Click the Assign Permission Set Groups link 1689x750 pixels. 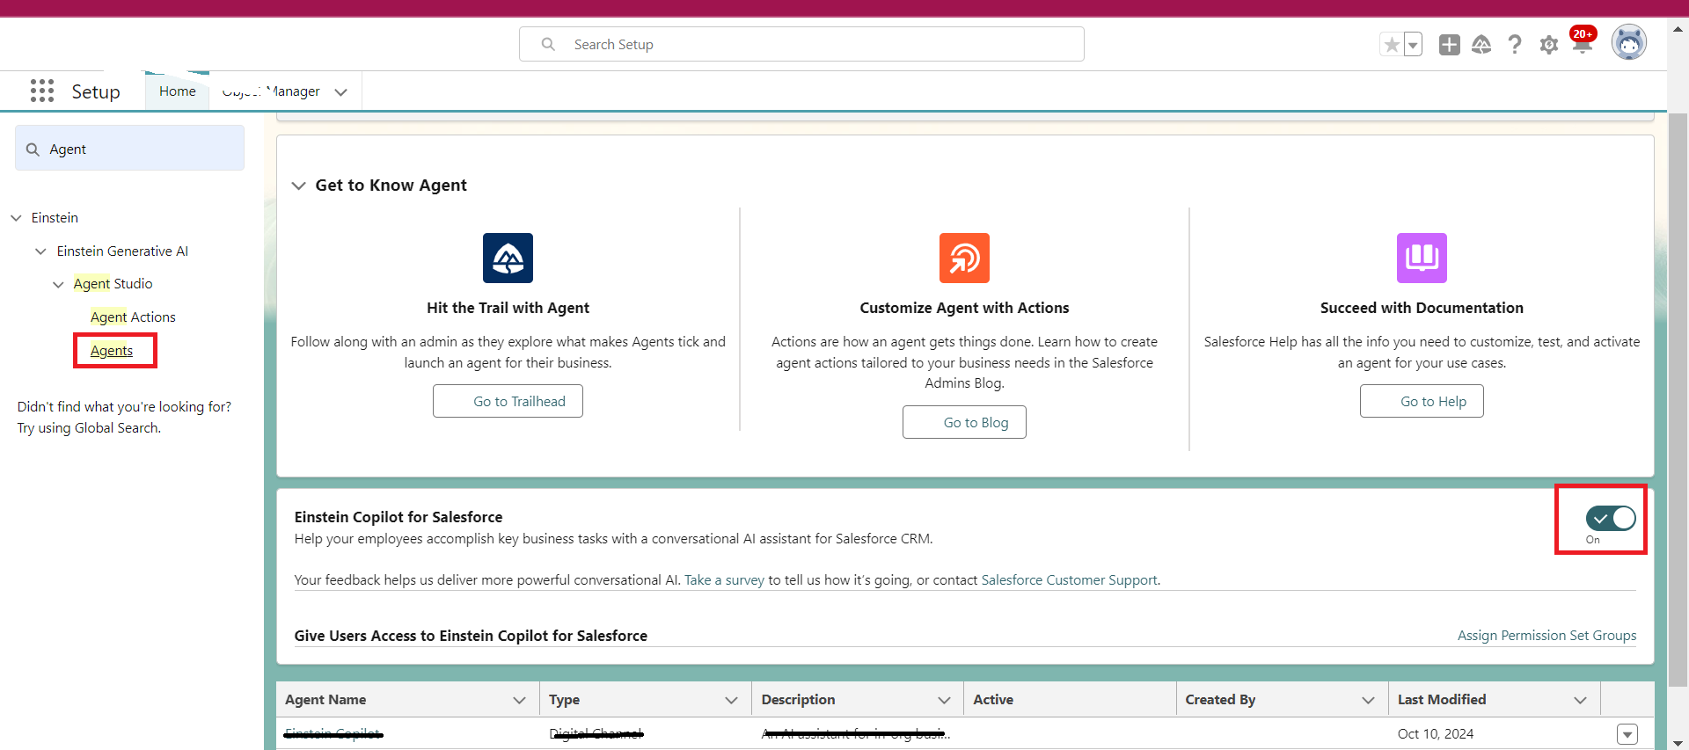[1546, 635]
